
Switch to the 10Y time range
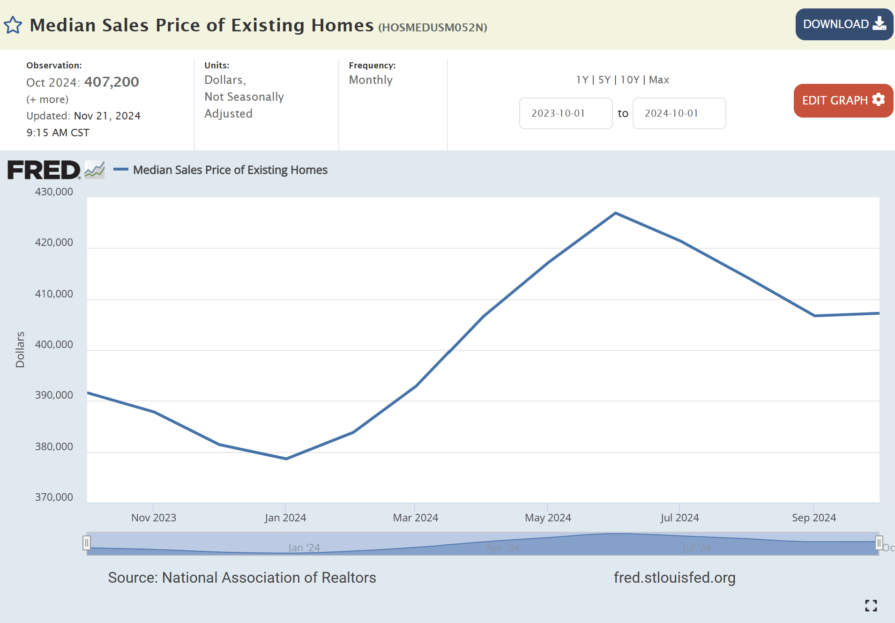point(630,80)
